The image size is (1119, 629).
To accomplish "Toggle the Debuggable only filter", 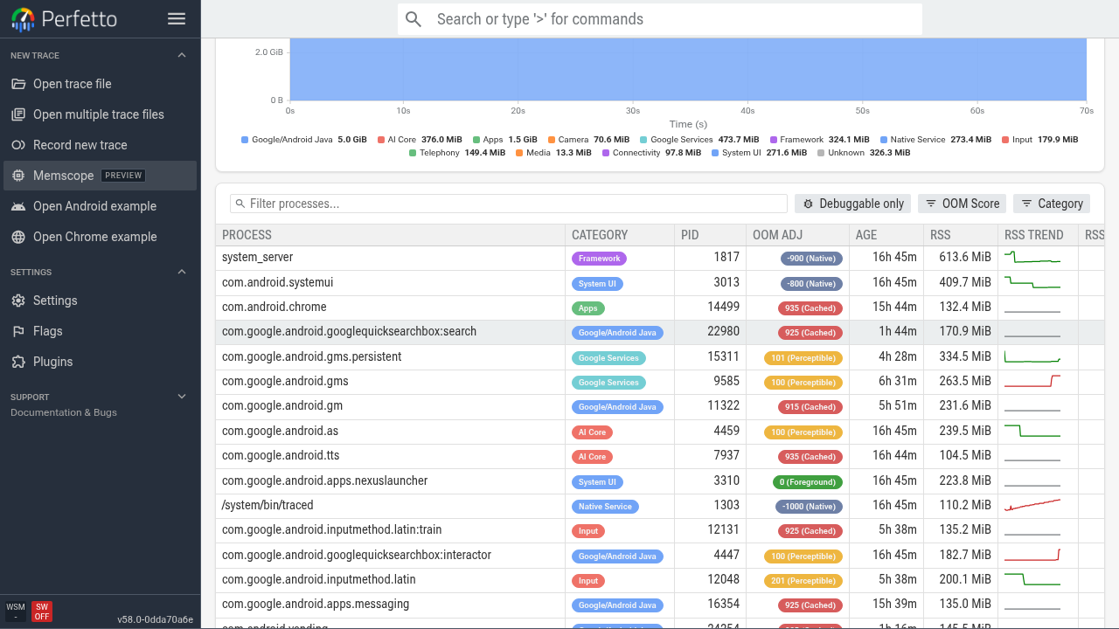I will 852,204.
